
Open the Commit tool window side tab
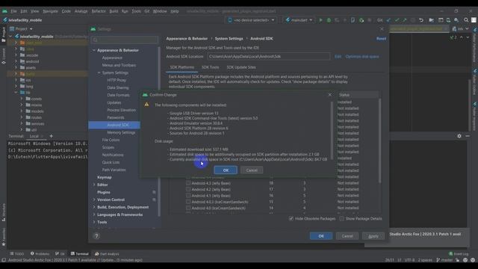pyautogui.click(x=3, y=56)
